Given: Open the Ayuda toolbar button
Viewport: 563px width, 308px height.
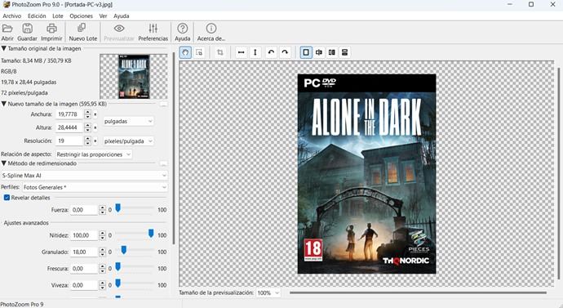Looking at the screenshot, I should pos(183,32).
